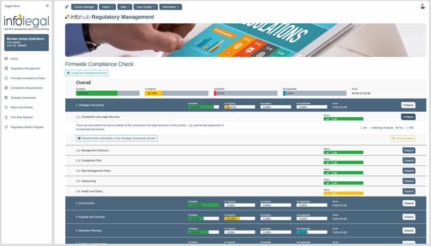Collapse the Strategic Documents section
431x246 pixels.
tap(408, 104)
